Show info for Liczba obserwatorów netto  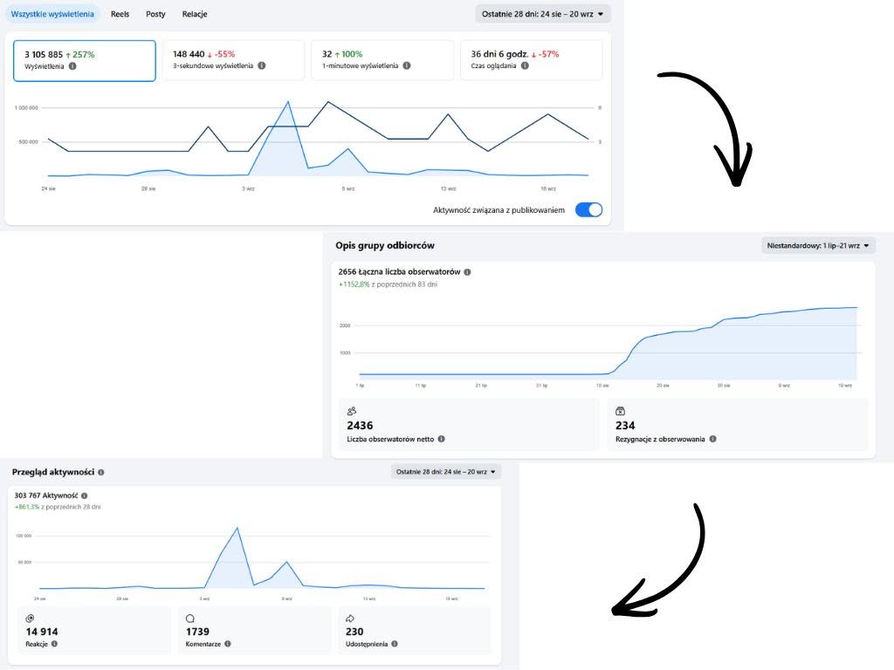(x=441, y=440)
